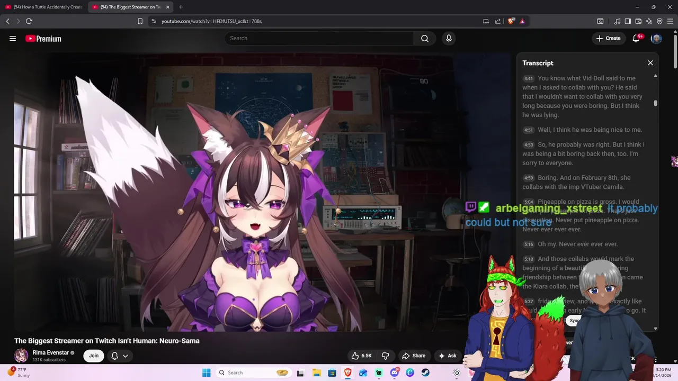This screenshot has height=381, width=678.
Task: Open Windows Start menu
Action: click(x=206, y=373)
